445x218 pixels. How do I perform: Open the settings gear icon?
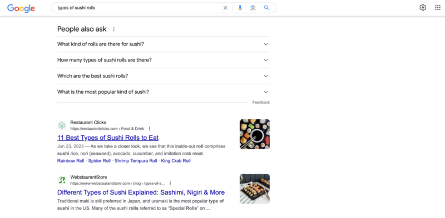pos(423,8)
